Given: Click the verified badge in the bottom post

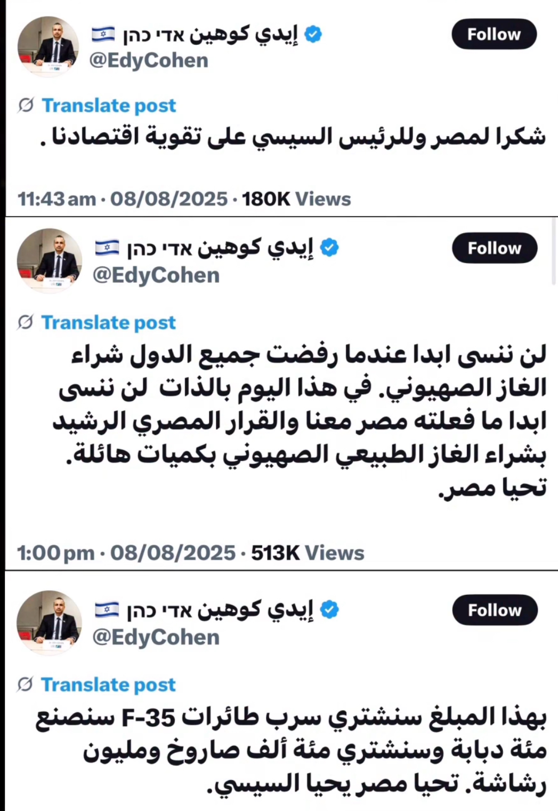Looking at the screenshot, I should pyautogui.click(x=330, y=609).
